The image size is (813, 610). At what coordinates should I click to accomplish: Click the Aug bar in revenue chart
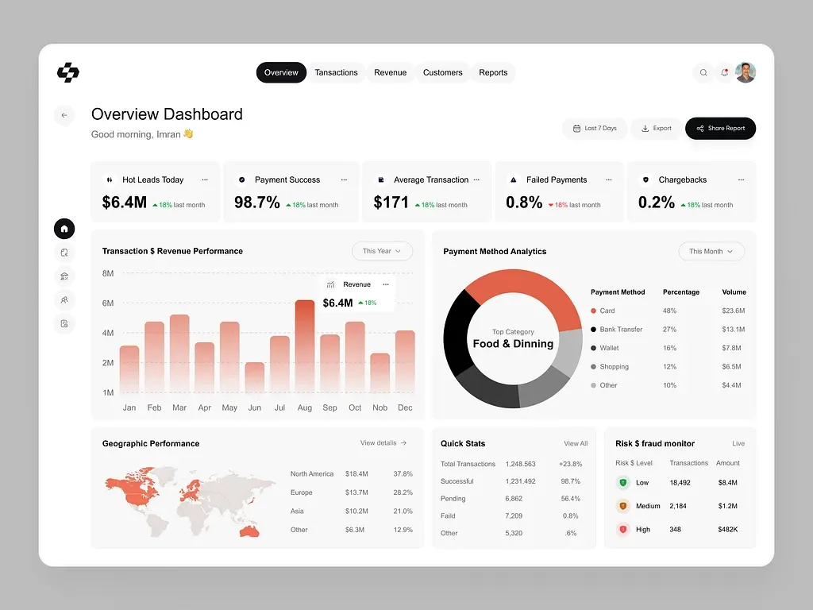tap(305, 346)
